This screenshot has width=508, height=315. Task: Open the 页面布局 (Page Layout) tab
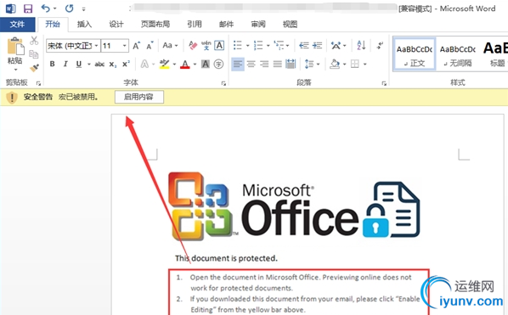(155, 25)
